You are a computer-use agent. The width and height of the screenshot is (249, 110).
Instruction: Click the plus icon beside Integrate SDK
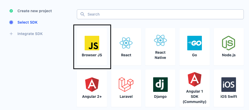(11, 34)
